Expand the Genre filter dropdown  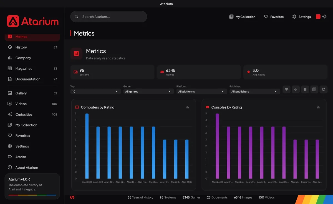coord(148,91)
